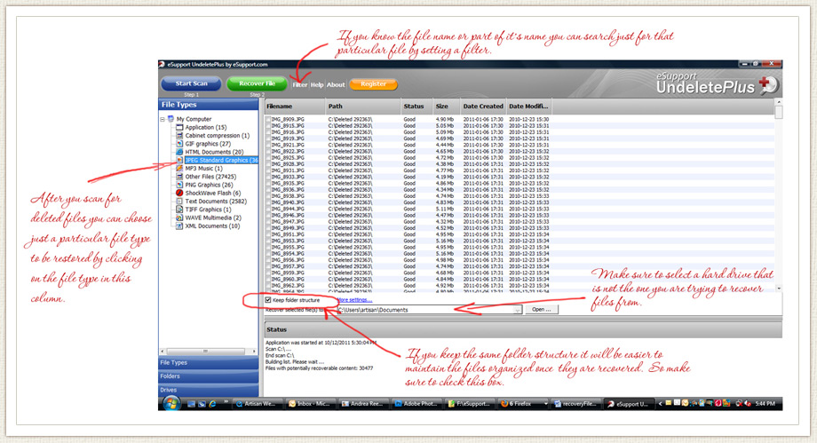Click file list scrollbar down arrow

(779, 289)
